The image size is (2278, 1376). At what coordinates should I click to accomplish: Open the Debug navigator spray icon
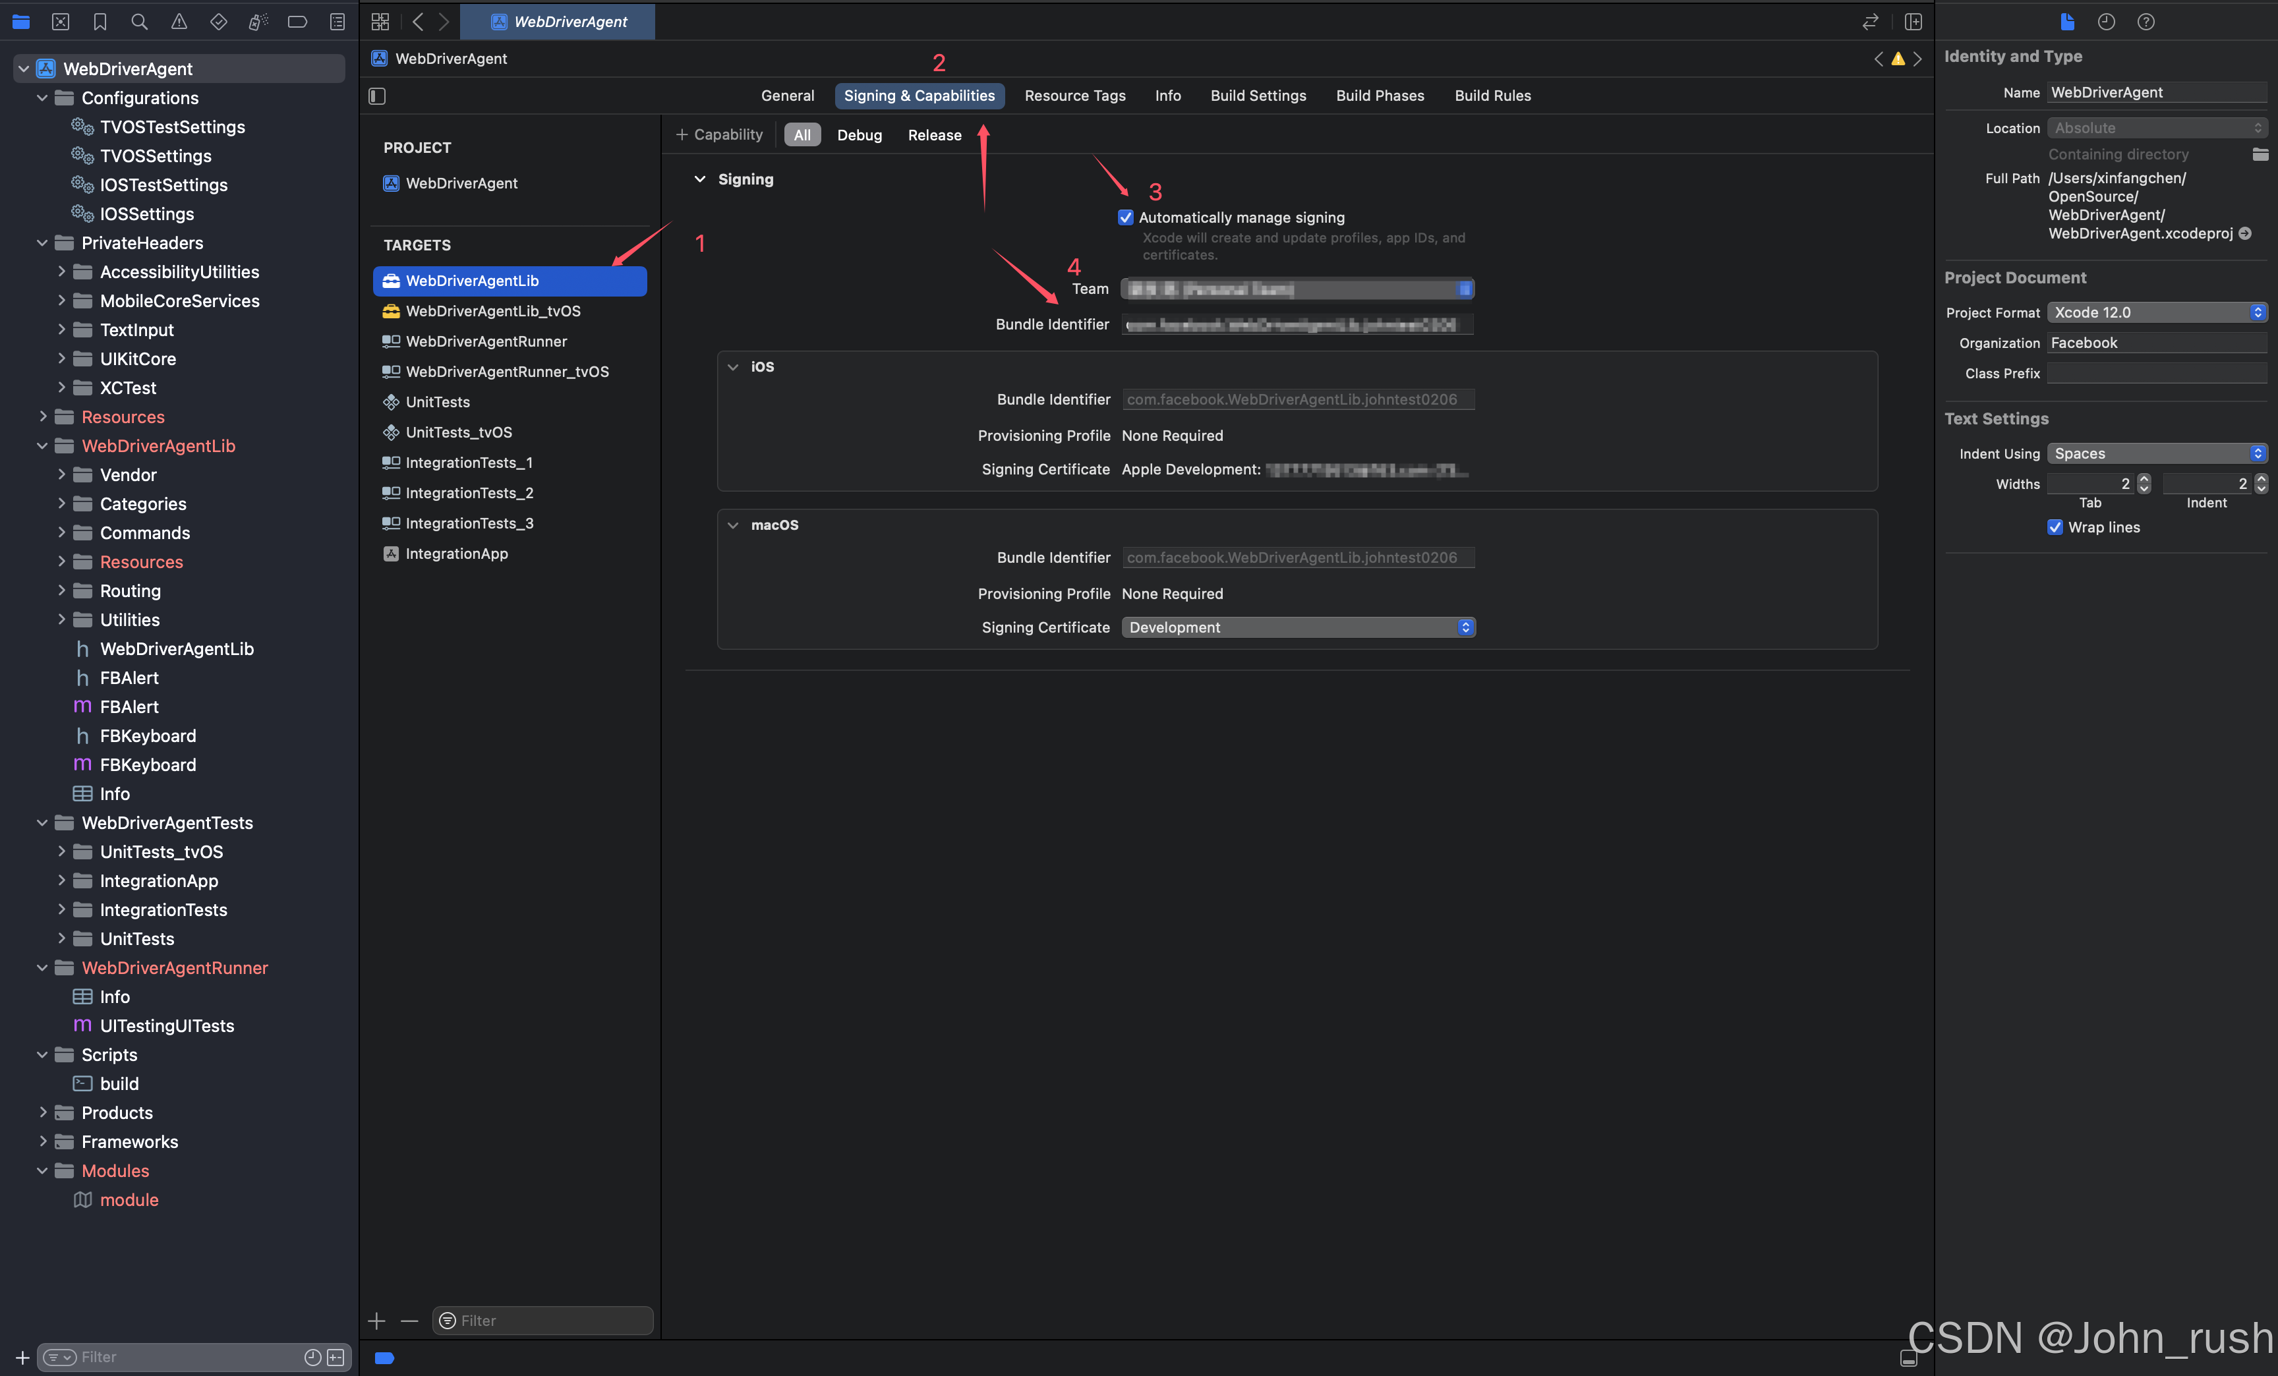coord(258,21)
